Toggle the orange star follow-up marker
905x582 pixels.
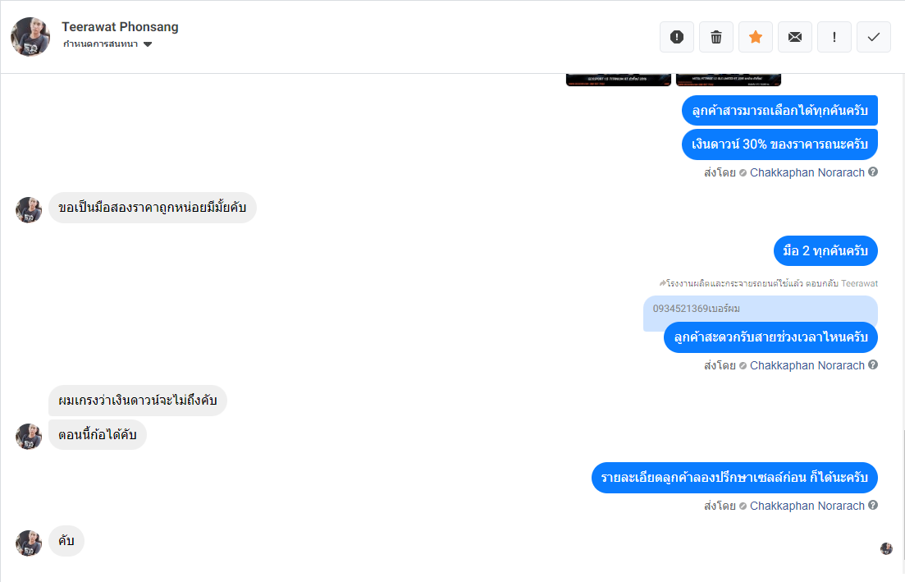[x=756, y=37]
